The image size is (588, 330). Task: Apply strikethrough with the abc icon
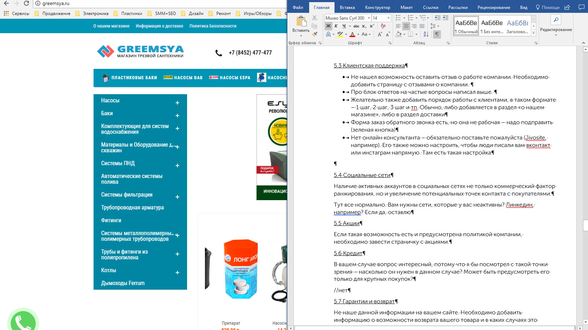(356, 26)
